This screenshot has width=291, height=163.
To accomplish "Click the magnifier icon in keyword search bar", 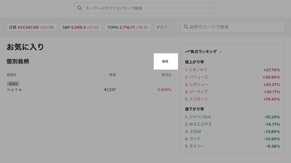I will (80, 8).
